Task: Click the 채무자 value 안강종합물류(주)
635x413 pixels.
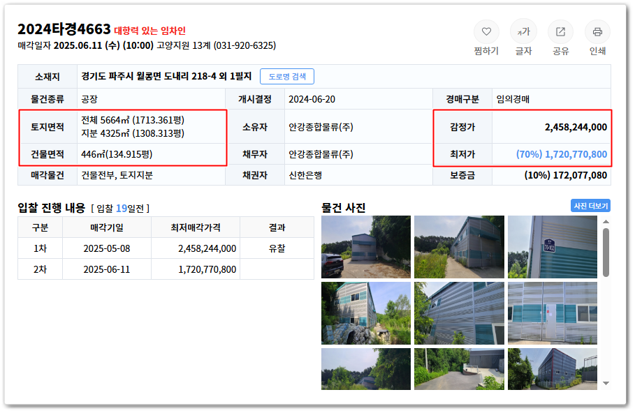Action: point(321,154)
